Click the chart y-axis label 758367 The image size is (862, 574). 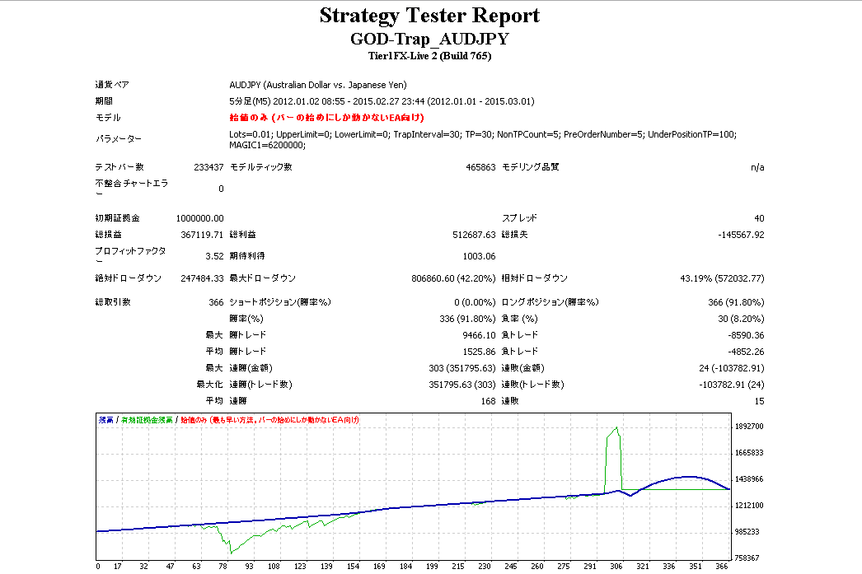click(747, 558)
